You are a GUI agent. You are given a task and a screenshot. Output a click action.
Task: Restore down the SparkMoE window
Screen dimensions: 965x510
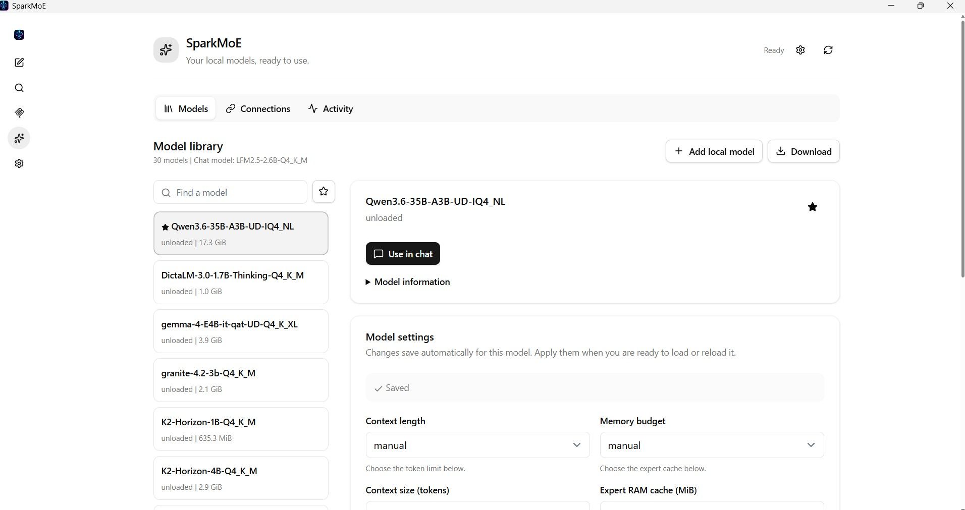(x=921, y=6)
